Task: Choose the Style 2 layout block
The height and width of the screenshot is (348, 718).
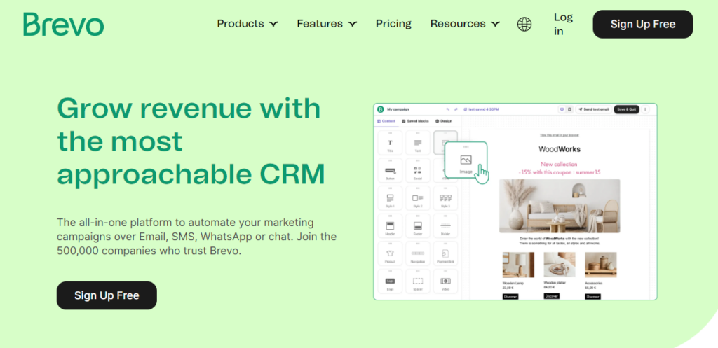Action: click(x=418, y=198)
